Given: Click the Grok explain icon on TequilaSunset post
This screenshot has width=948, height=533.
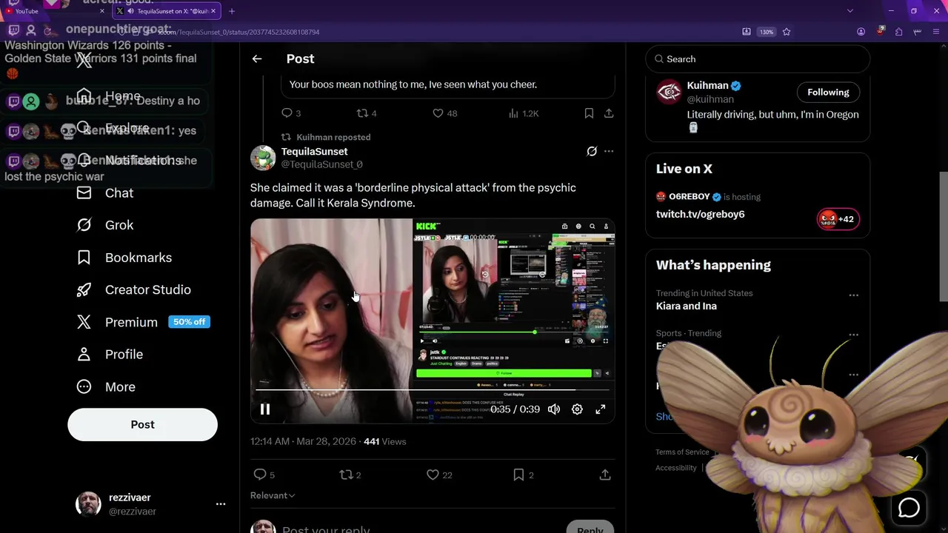Looking at the screenshot, I should coord(592,151).
